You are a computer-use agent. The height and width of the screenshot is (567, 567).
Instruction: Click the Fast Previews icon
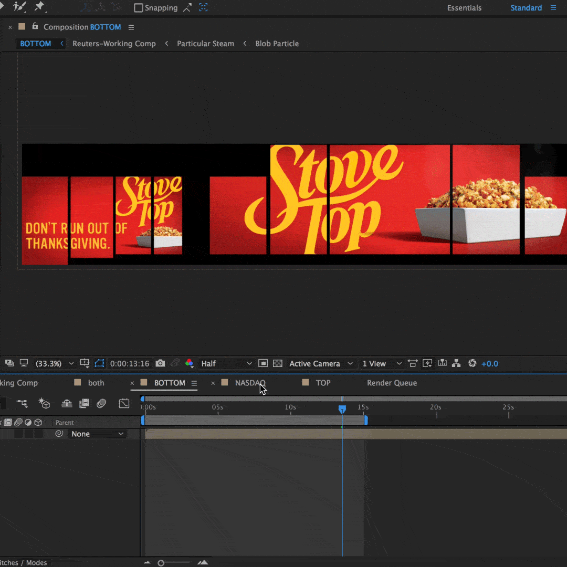pos(427,363)
